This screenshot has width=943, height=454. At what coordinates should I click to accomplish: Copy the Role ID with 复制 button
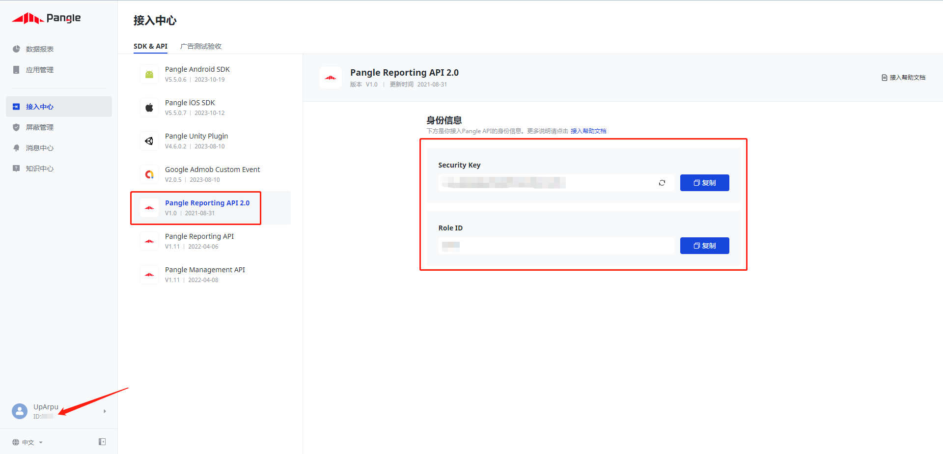(x=704, y=246)
